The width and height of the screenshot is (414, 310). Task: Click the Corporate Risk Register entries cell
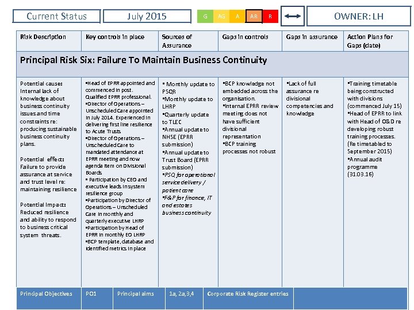(x=248, y=294)
